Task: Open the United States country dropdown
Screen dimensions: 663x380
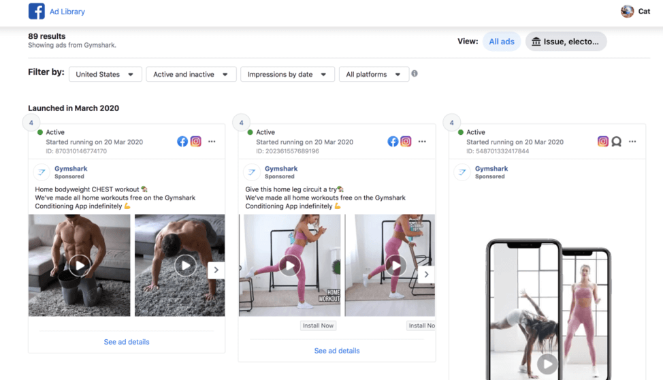Action: click(x=106, y=74)
